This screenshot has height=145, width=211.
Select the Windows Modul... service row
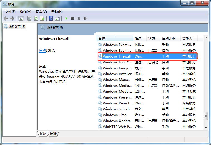point(147,92)
